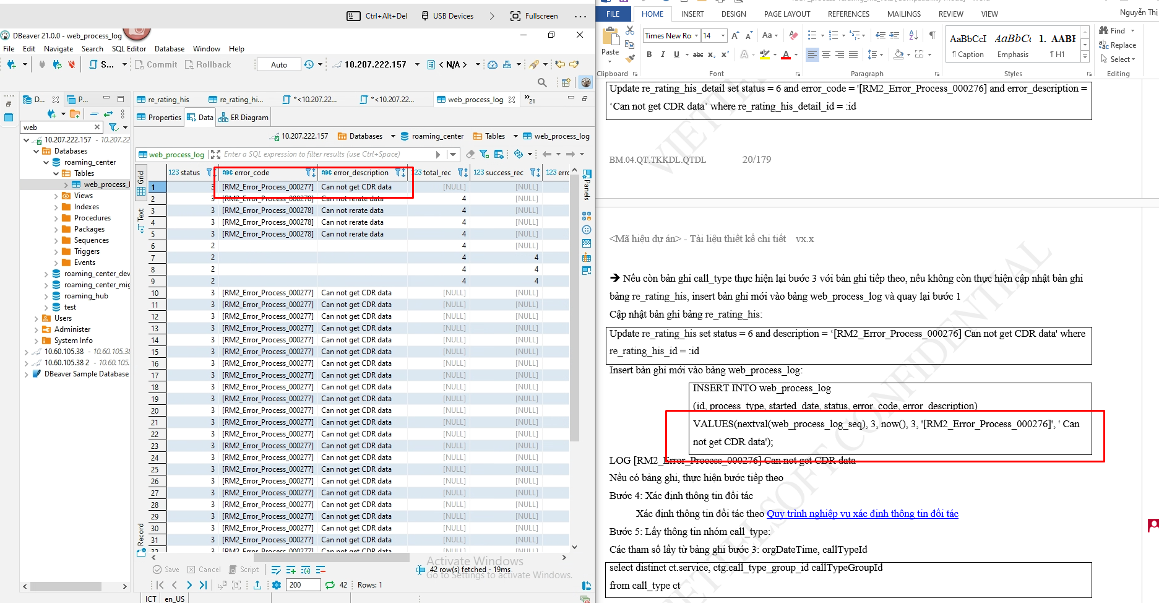
Task: Open the Times New Roman font dropdown
Action: (x=696, y=36)
